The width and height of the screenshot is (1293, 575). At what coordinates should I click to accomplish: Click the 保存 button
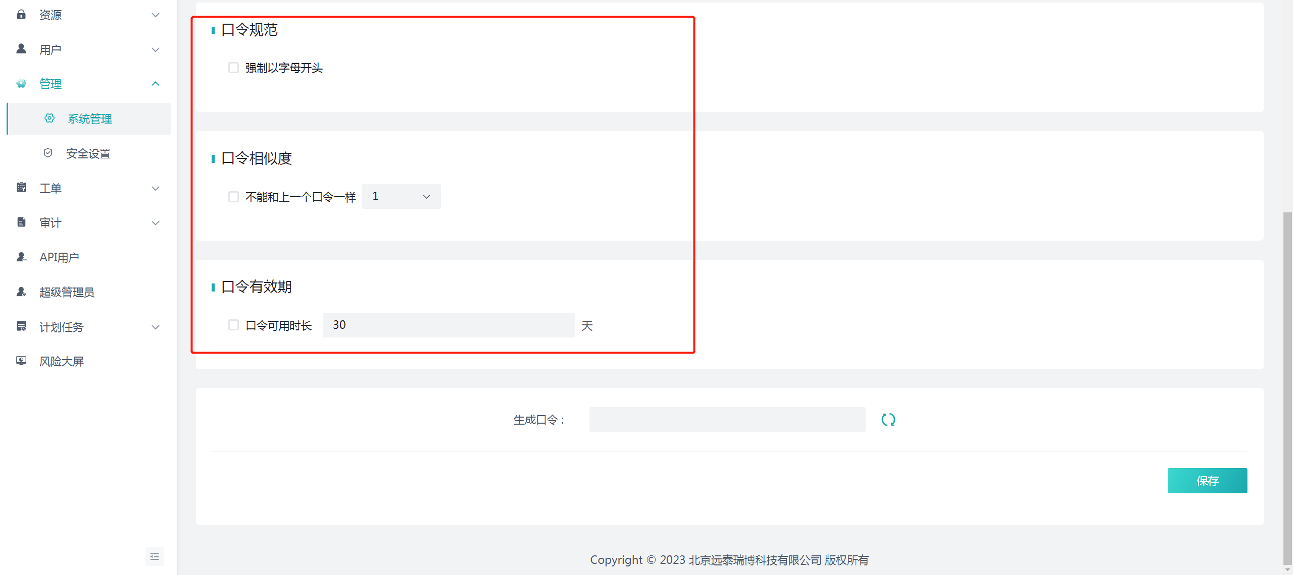[1207, 481]
